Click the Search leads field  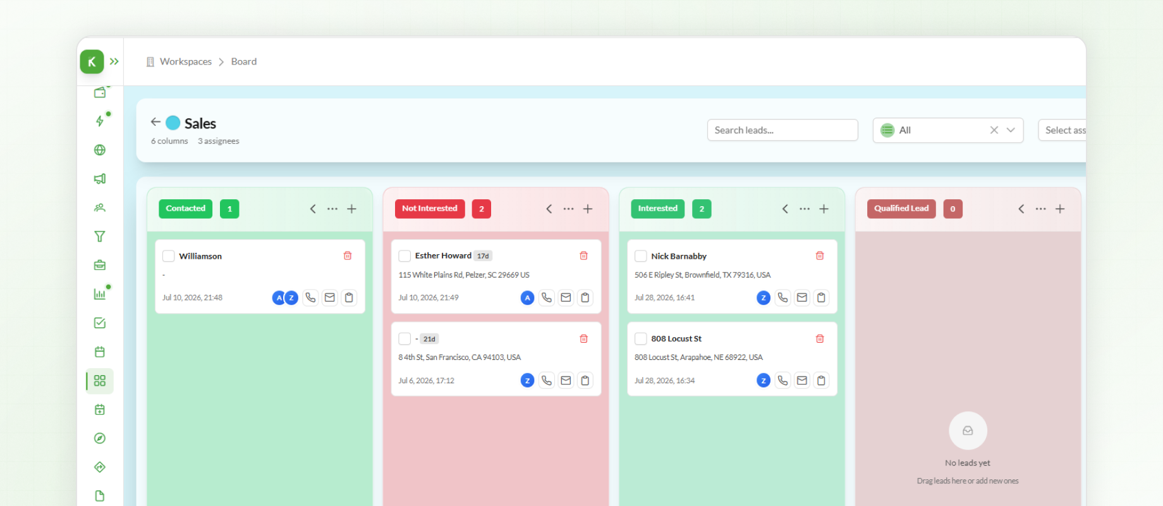coord(782,130)
